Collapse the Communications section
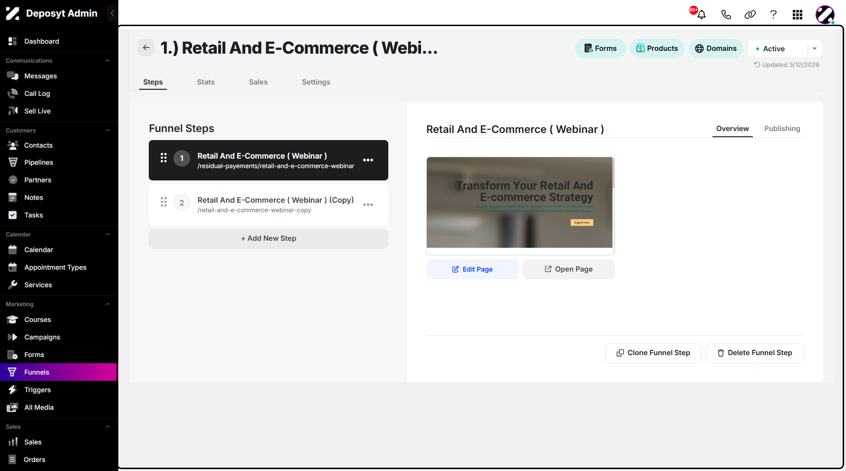Viewport: 846px width, 471px height. (107, 61)
